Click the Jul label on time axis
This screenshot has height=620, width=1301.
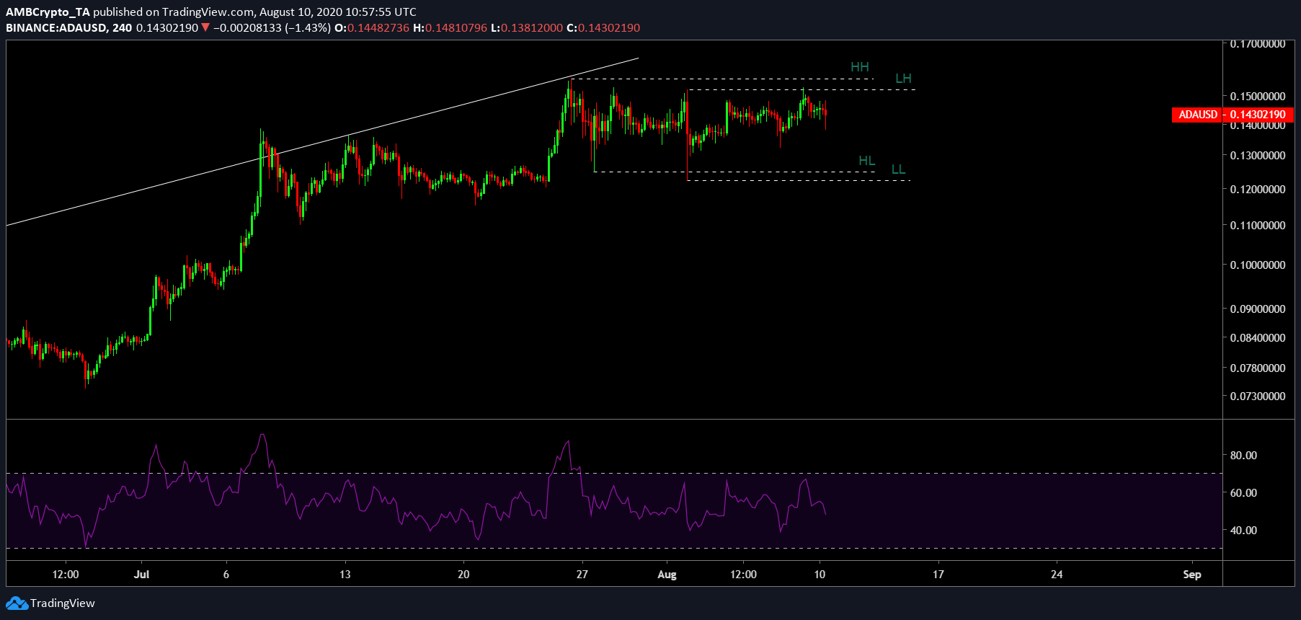(x=141, y=575)
